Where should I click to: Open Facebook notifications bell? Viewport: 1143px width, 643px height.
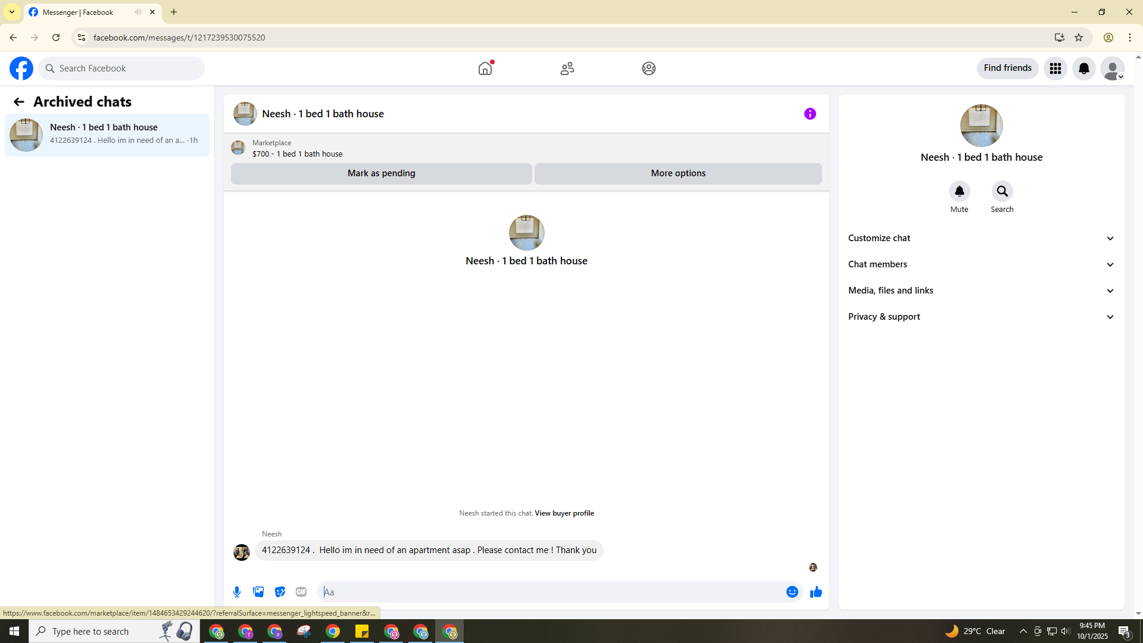click(1083, 68)
